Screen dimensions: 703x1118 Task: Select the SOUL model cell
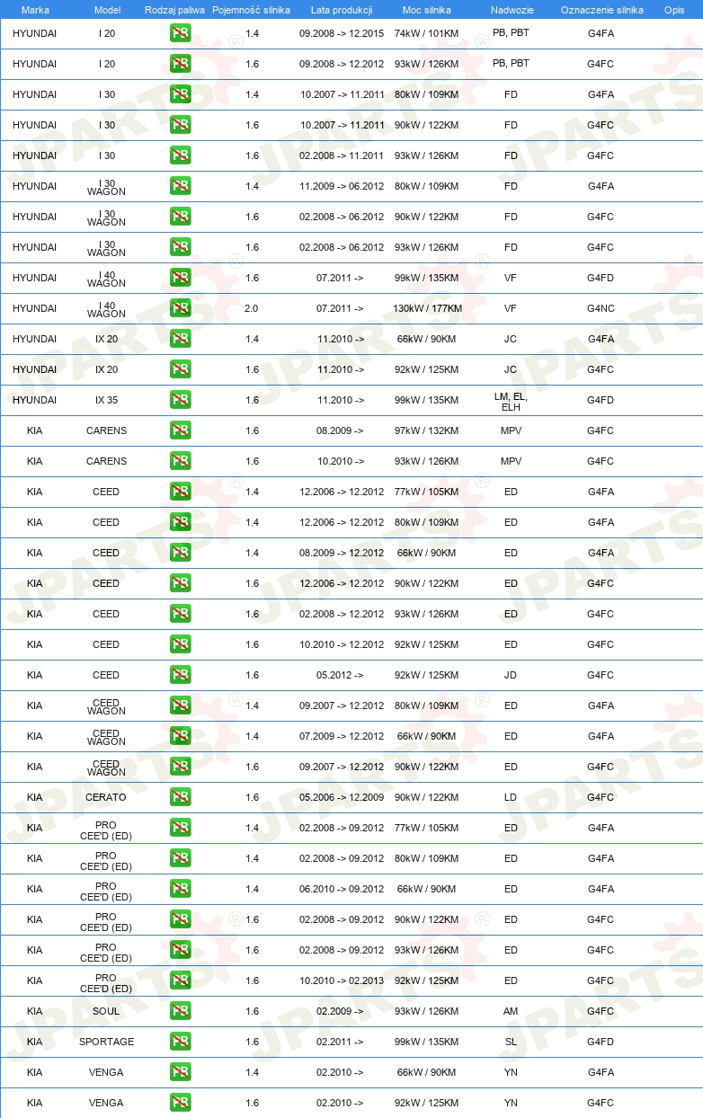point(106,1011)
